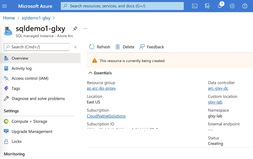Click the warning triangle in the banner

pyautogui.click(x=94, y=61)
